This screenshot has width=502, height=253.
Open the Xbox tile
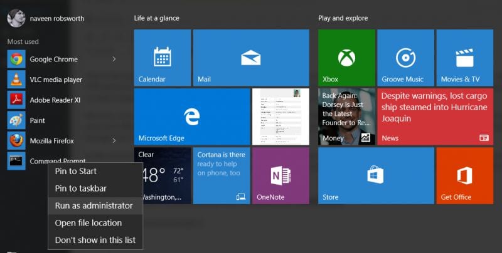[346, 57]
